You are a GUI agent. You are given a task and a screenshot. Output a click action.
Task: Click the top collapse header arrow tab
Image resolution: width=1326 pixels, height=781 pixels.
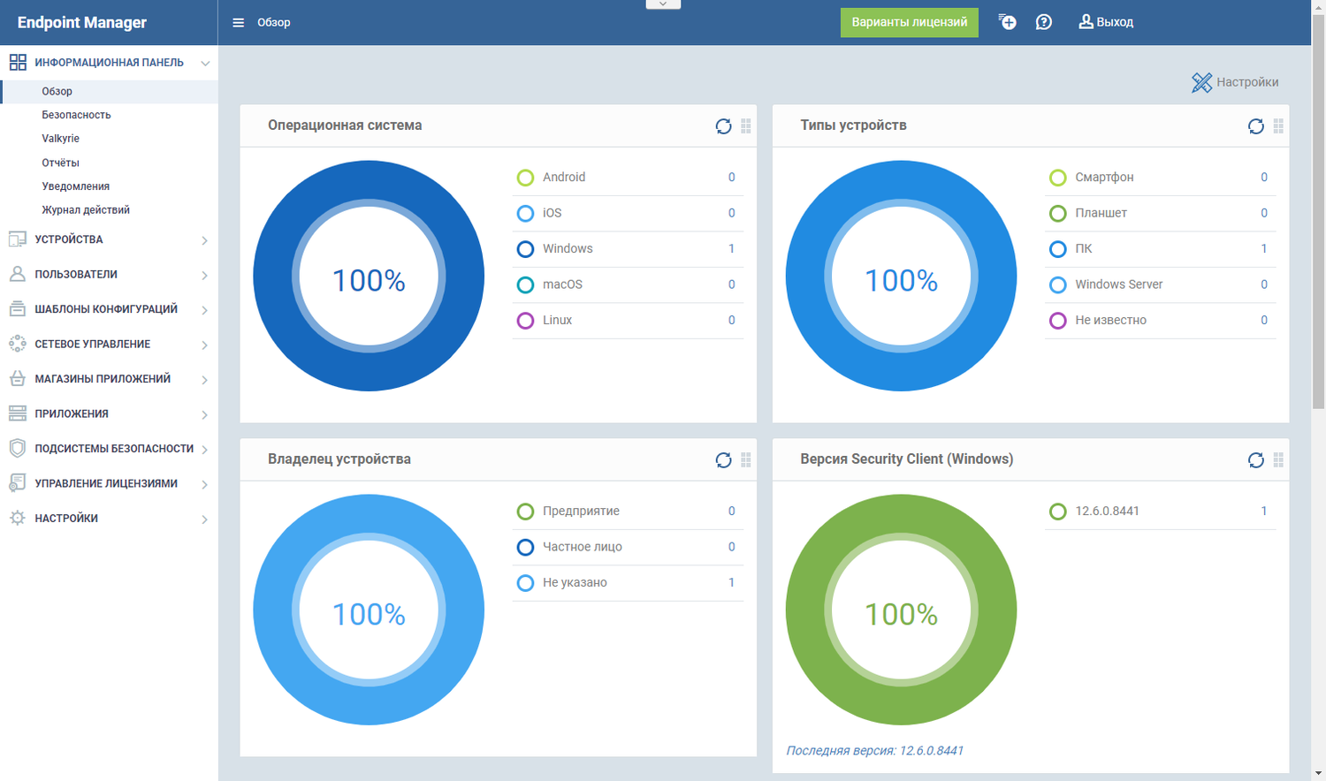point(663,4)
